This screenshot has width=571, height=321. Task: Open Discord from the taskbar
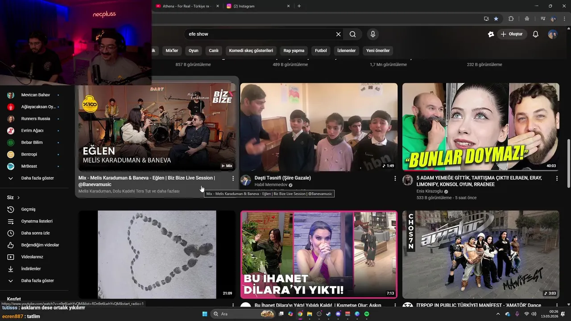click(x=338, y=314)
